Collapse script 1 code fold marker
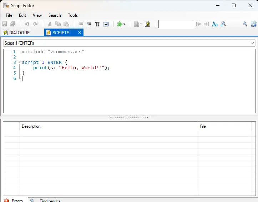Viewport: 258px width, 202px height. [x=19, y=62]
